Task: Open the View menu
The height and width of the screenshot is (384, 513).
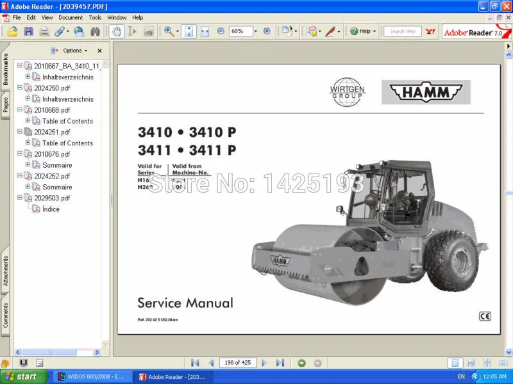Action: [47, 18]
